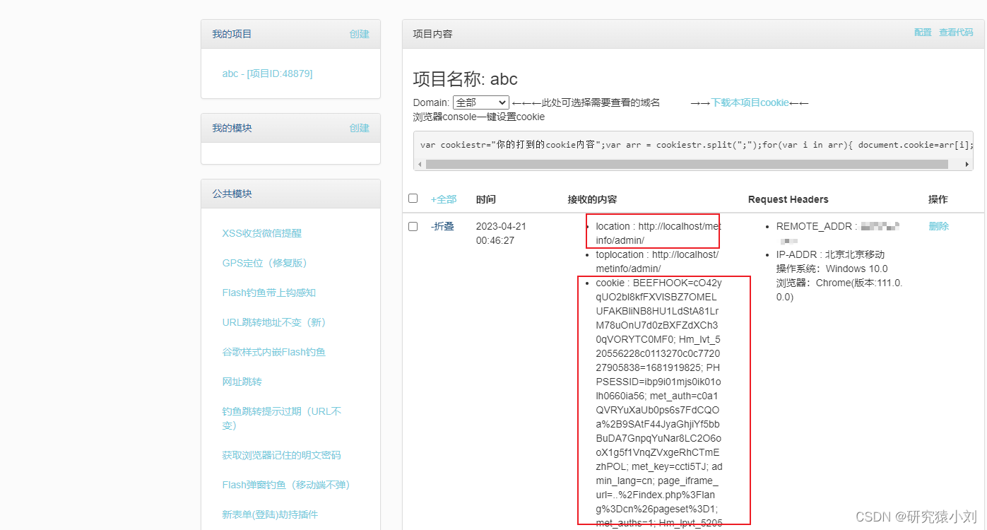Open Flash钓鱼带上钩感知 module
The width and height of the screenshot is (987, 530).
pos(269,293)
